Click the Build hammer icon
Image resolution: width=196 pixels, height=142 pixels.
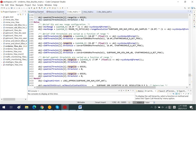[x=40, y=8]
